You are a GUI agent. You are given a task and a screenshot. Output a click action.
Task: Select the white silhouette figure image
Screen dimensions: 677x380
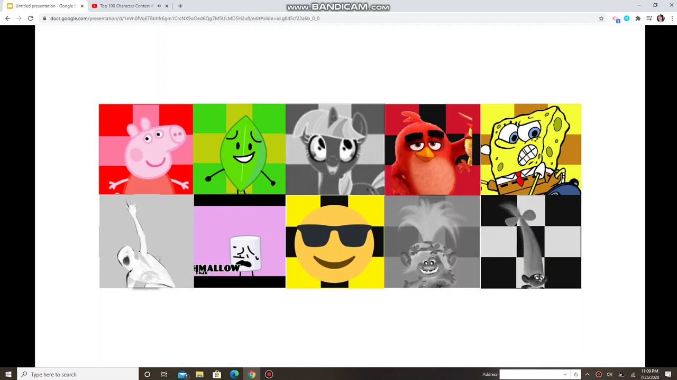pos(147,242)
